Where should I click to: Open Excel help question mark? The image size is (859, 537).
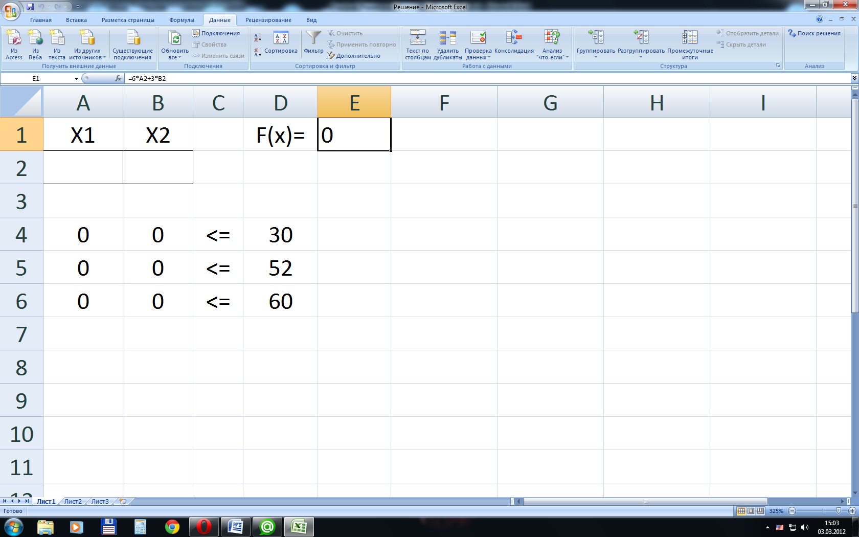pyautogui.click(x=820, y=19)
